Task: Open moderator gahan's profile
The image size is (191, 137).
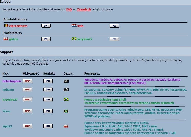Action: 14,39
